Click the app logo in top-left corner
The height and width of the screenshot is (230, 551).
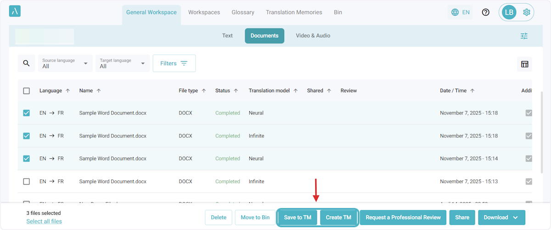(15, 11)
